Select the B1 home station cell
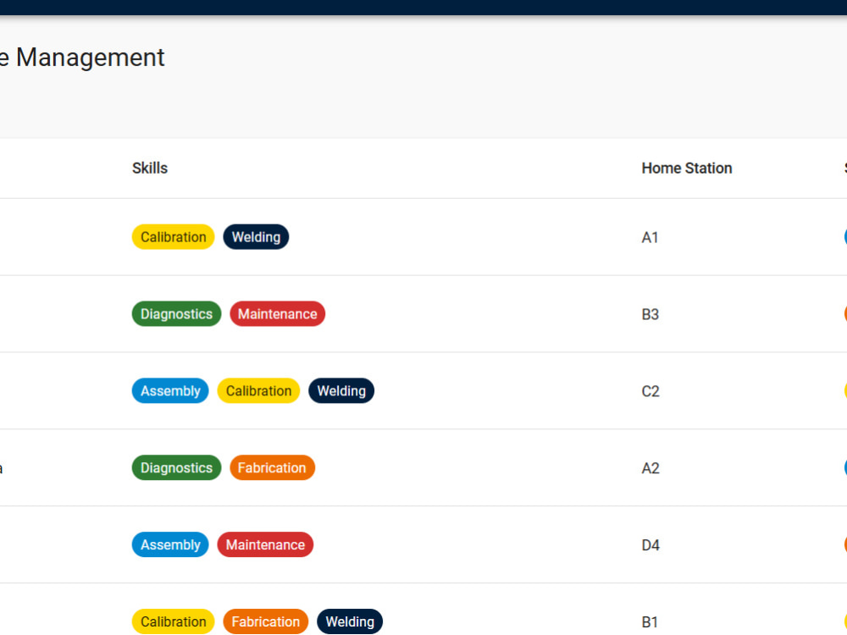The height and width of the screenshot is (635, 847). [x=650, y=622]
